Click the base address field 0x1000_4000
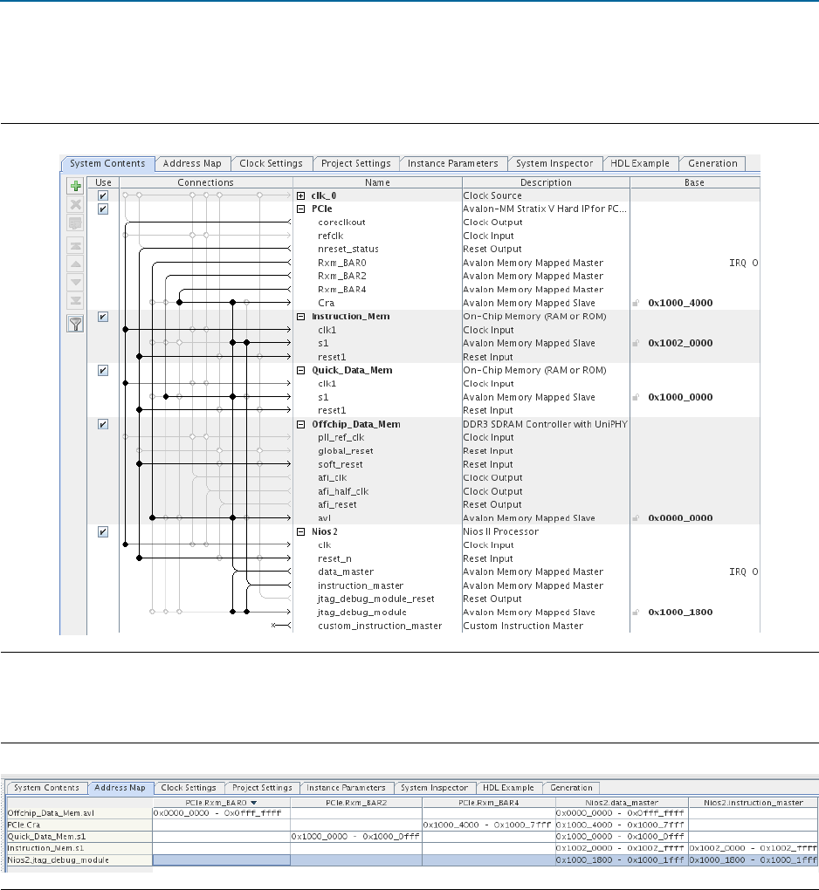The width and height of the screenshot is (819, 890). point(680,303)
